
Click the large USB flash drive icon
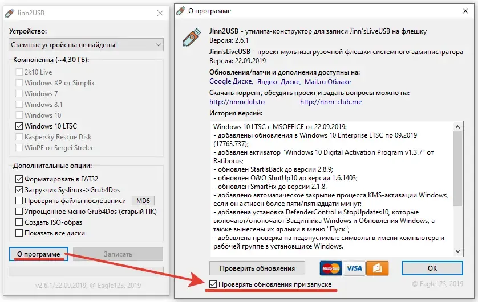(x=192, y=38)
